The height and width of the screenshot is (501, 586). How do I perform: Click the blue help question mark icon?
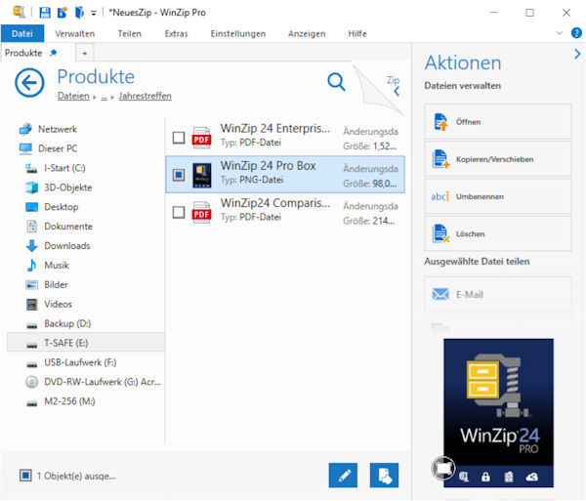point(576,33)
